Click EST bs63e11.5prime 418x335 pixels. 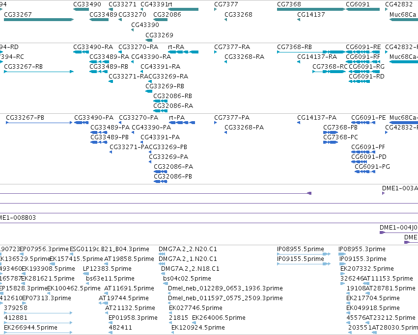[x=110, y=279]
